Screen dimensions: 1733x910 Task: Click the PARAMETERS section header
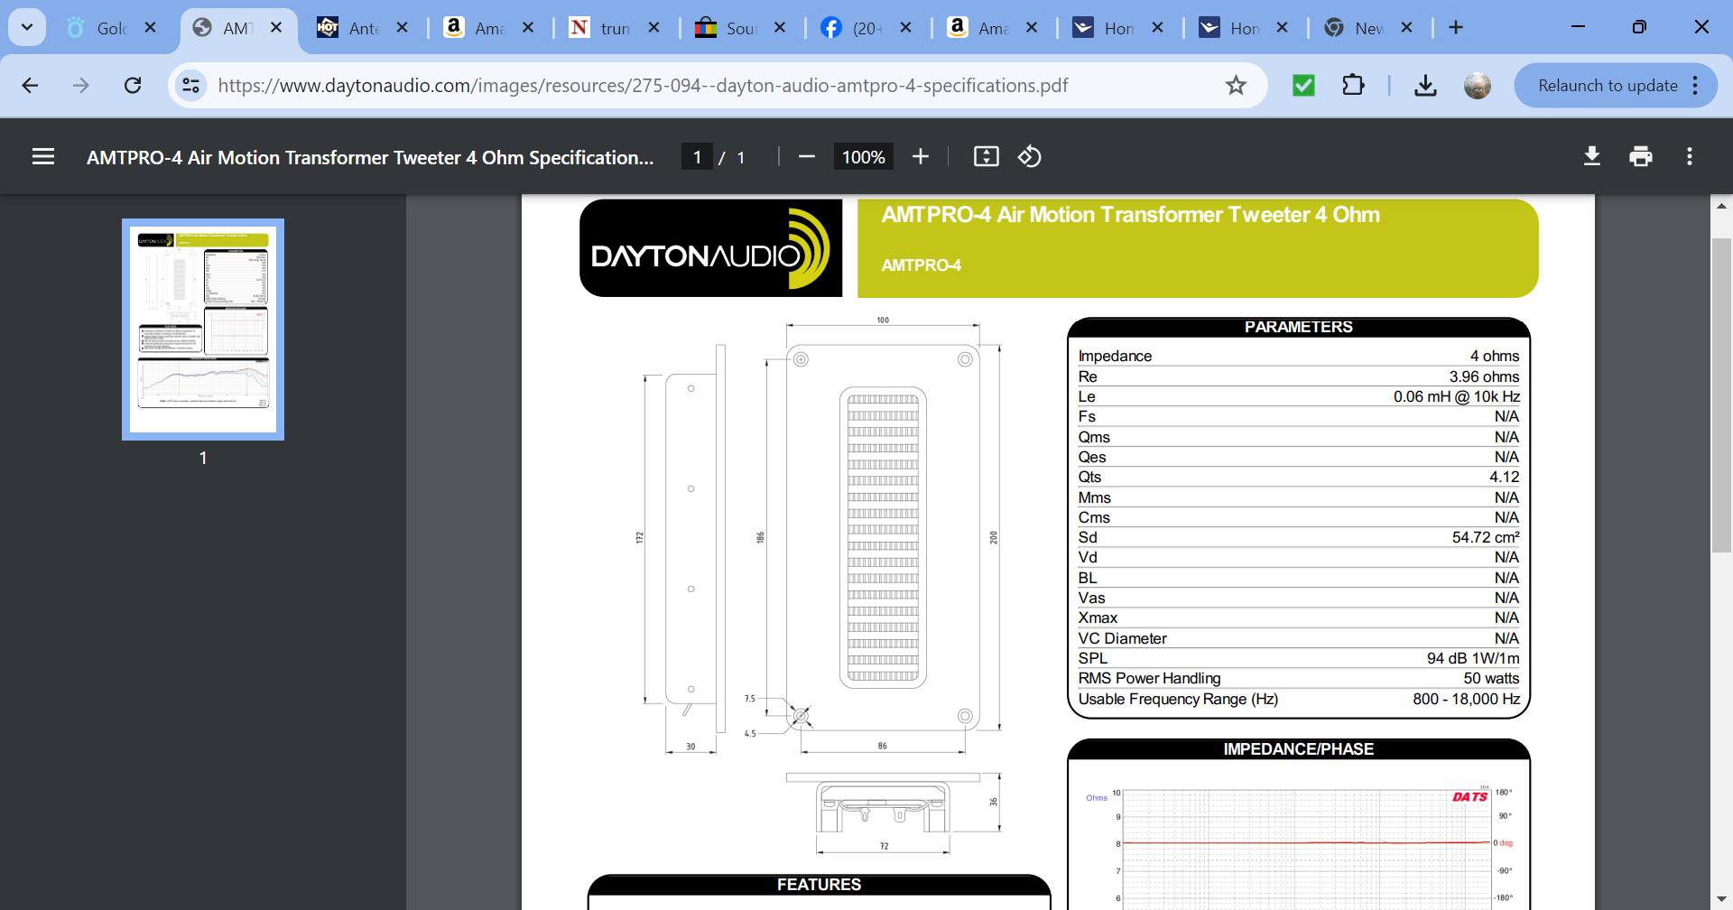tap(1298, 327)
